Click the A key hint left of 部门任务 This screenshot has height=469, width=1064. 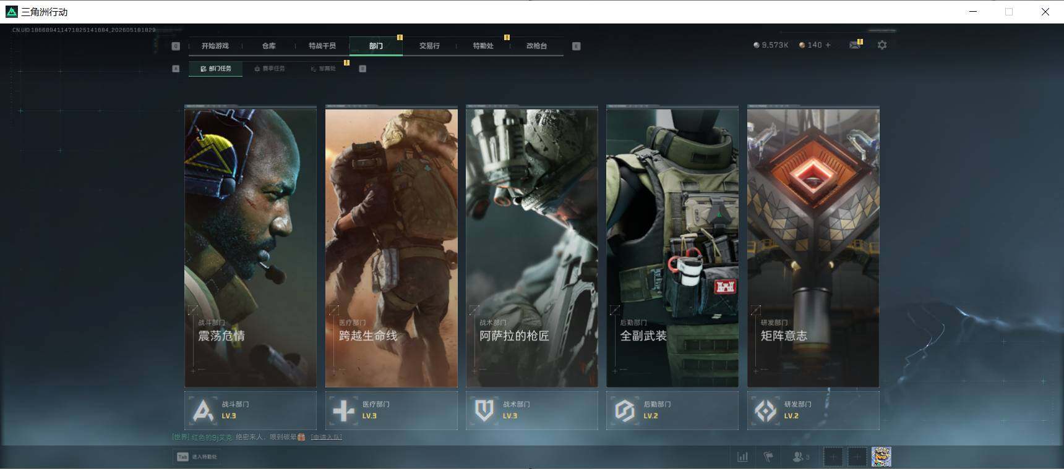click(x=176, y=69)
